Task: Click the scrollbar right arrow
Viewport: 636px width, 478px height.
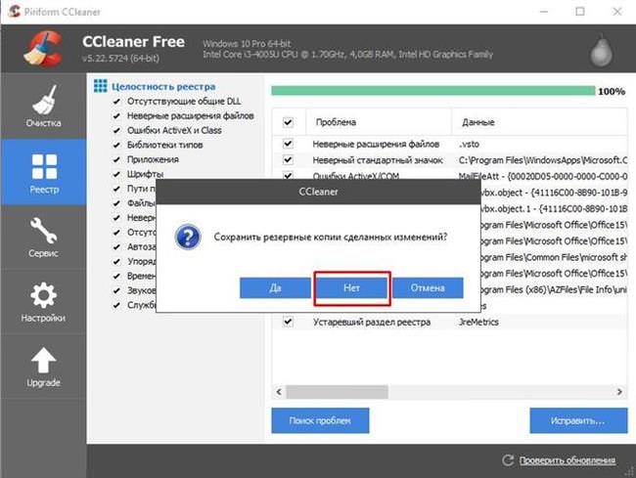Action: 619,392
